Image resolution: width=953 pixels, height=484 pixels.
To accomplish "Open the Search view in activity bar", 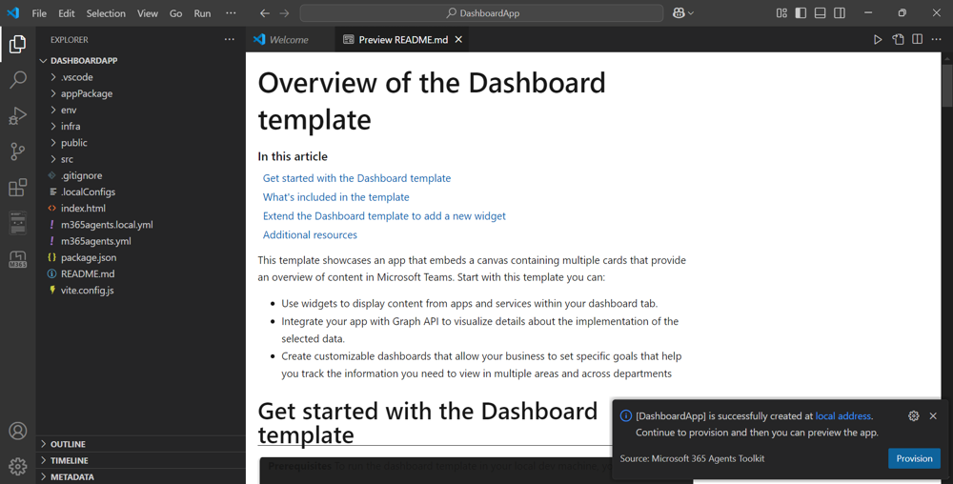I will coord(17,79).
